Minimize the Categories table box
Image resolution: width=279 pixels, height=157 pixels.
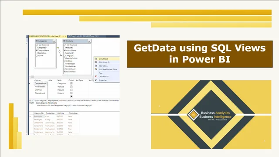coord(54,41)
